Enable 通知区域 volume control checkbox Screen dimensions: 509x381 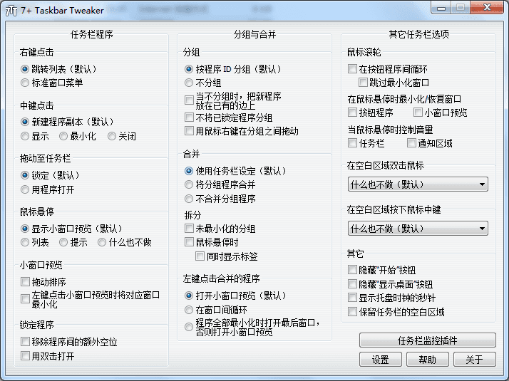pos(411,143)
